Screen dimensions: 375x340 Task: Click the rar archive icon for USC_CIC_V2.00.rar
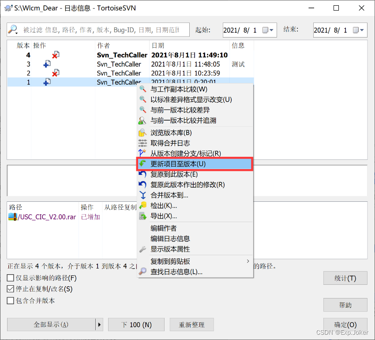pyautogui.click(x=13, y=217)
